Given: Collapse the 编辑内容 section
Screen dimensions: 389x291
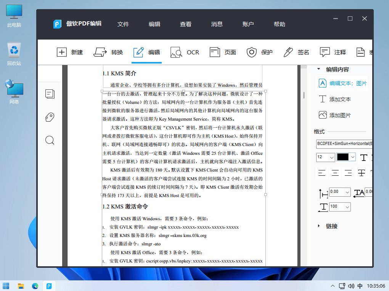Looking at the screenshot, I should coord(319,69).
